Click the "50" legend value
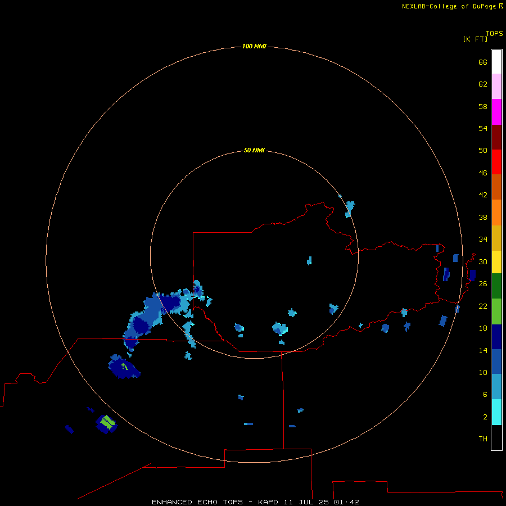This screenshot has width=506, height=506. coord(483,151)
